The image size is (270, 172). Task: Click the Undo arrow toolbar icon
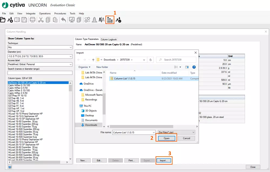(63, 20)
